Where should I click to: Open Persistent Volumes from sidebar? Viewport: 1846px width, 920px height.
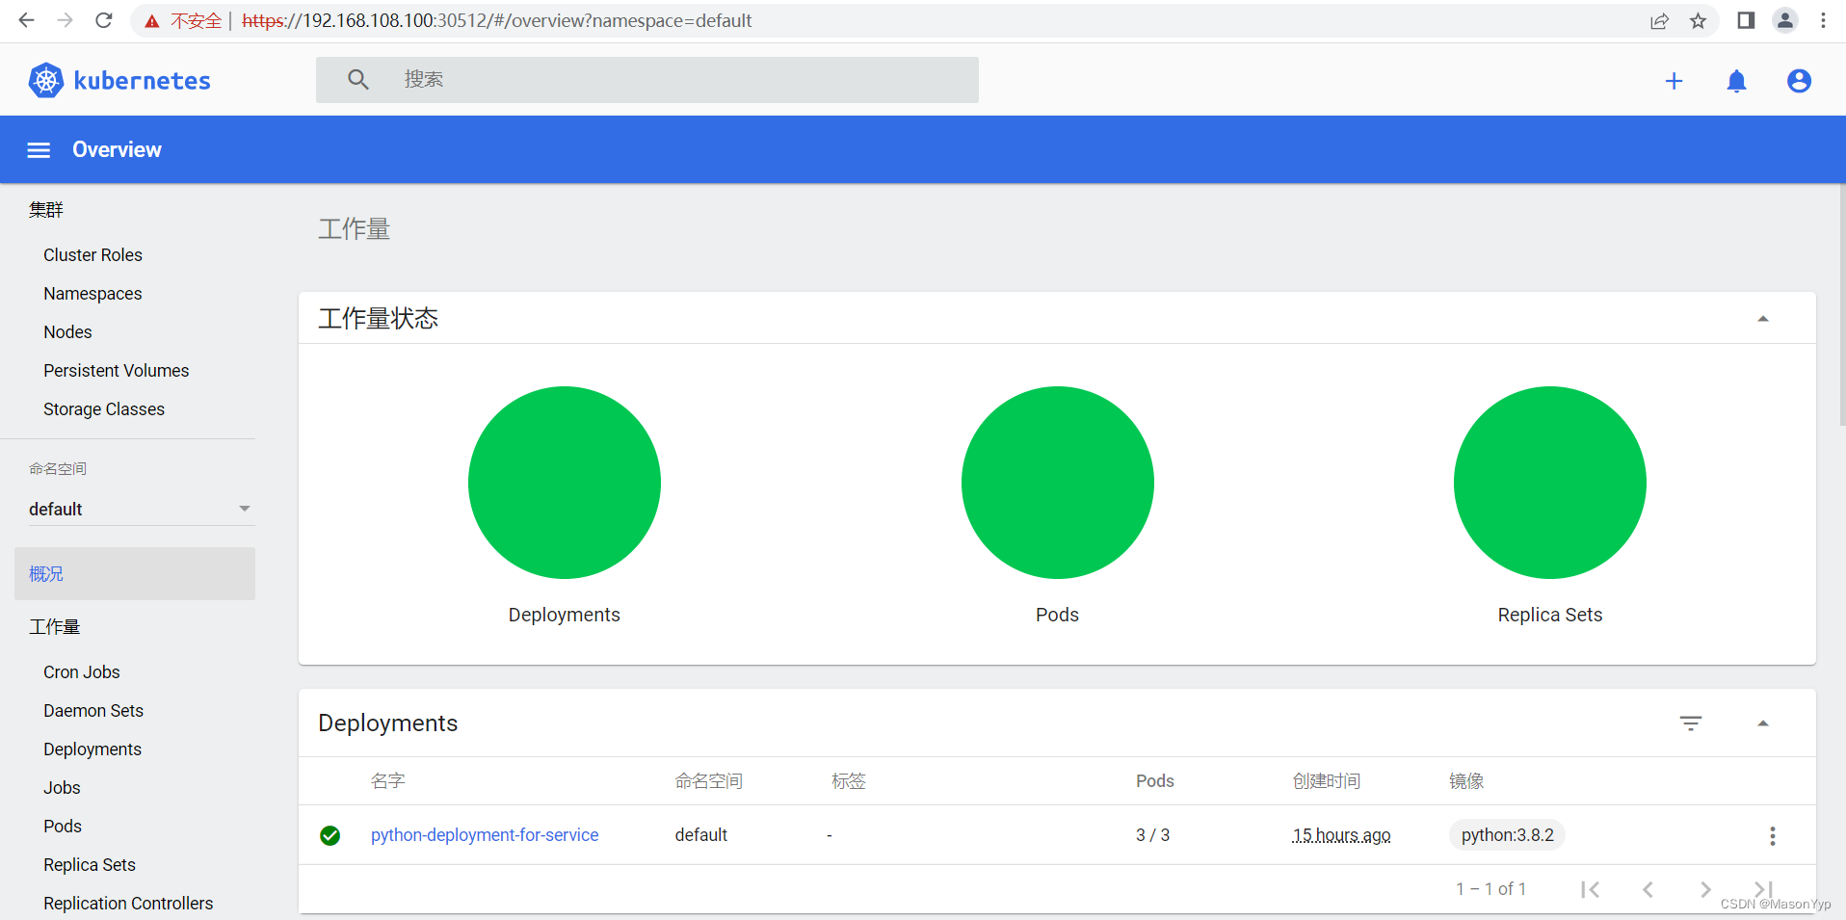click(116, 370)
